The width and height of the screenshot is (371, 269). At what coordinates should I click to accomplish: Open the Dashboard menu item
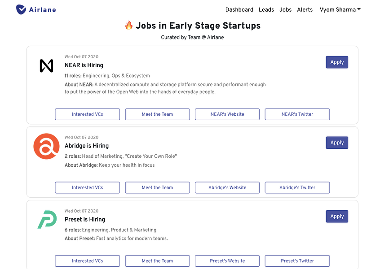(x=239, y=9)
